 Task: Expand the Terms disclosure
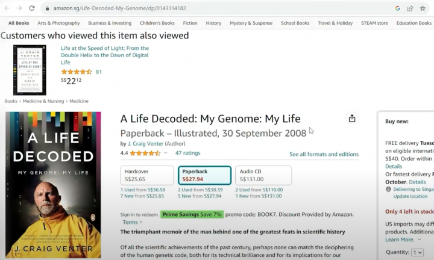141,223
